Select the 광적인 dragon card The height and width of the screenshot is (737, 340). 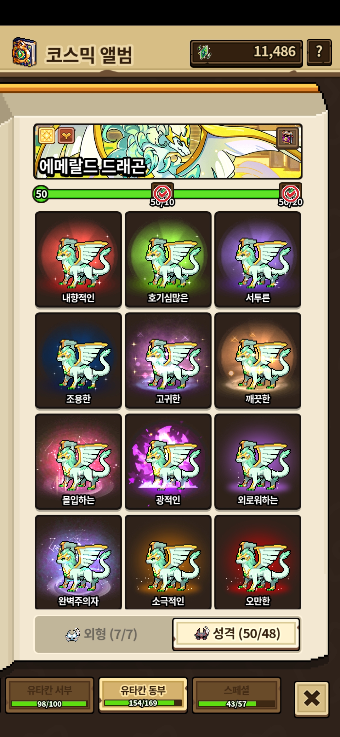click(168, 461)
